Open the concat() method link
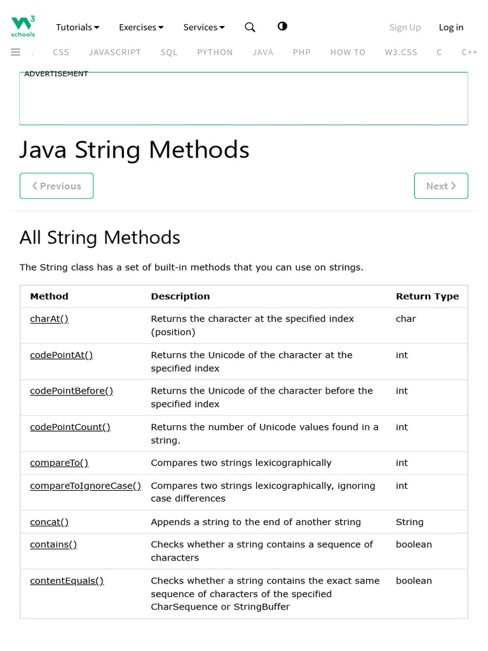The height and width of the screenshot is (651, 488). 49,522
